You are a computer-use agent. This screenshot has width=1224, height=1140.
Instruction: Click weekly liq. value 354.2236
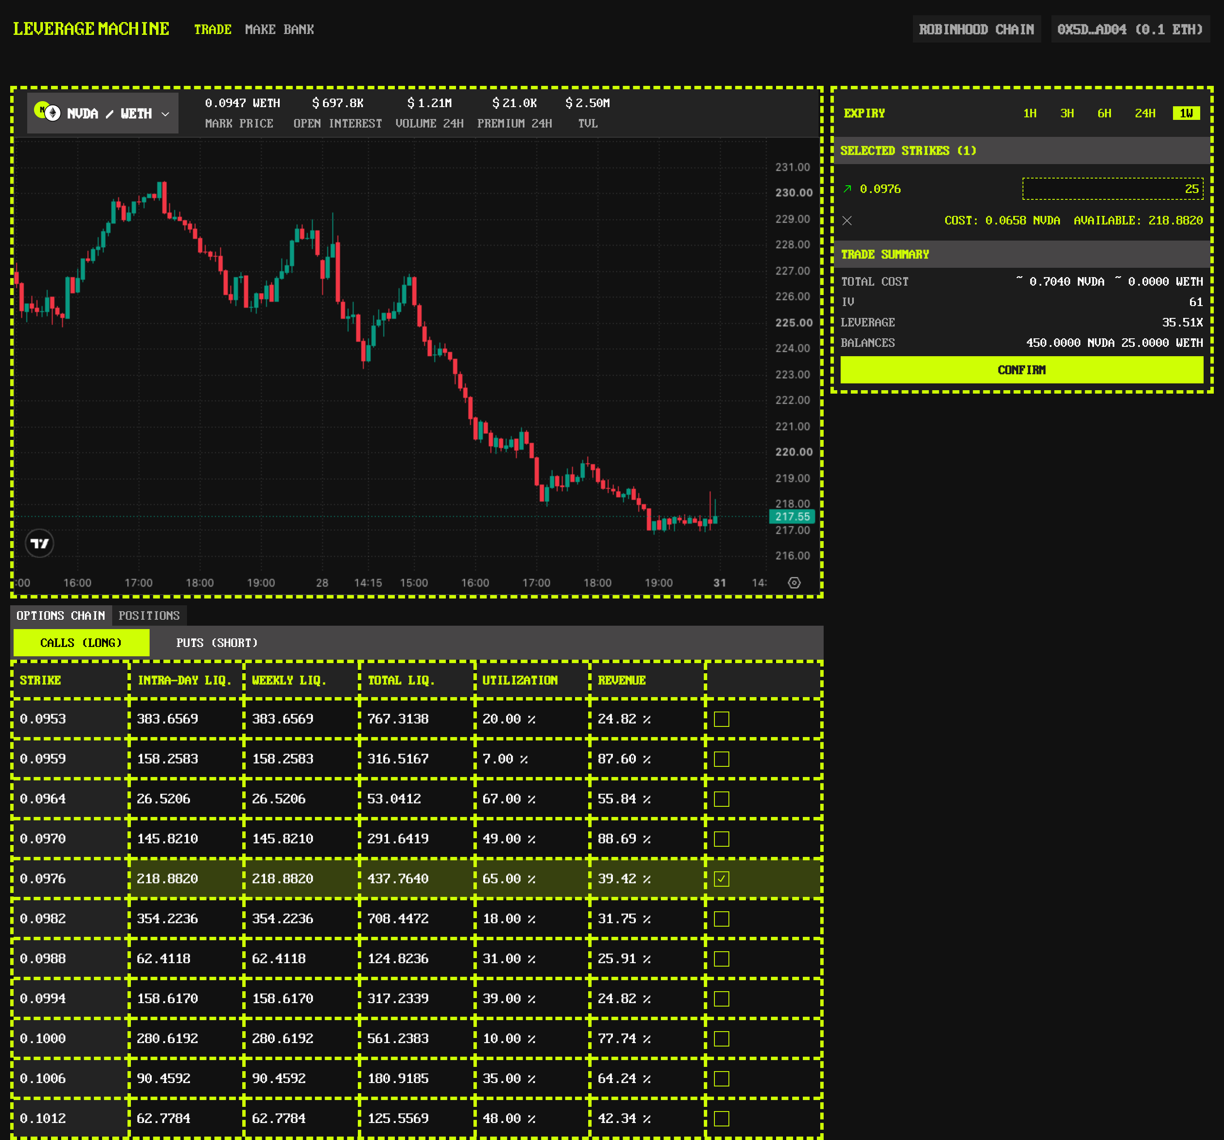point(283,919)
